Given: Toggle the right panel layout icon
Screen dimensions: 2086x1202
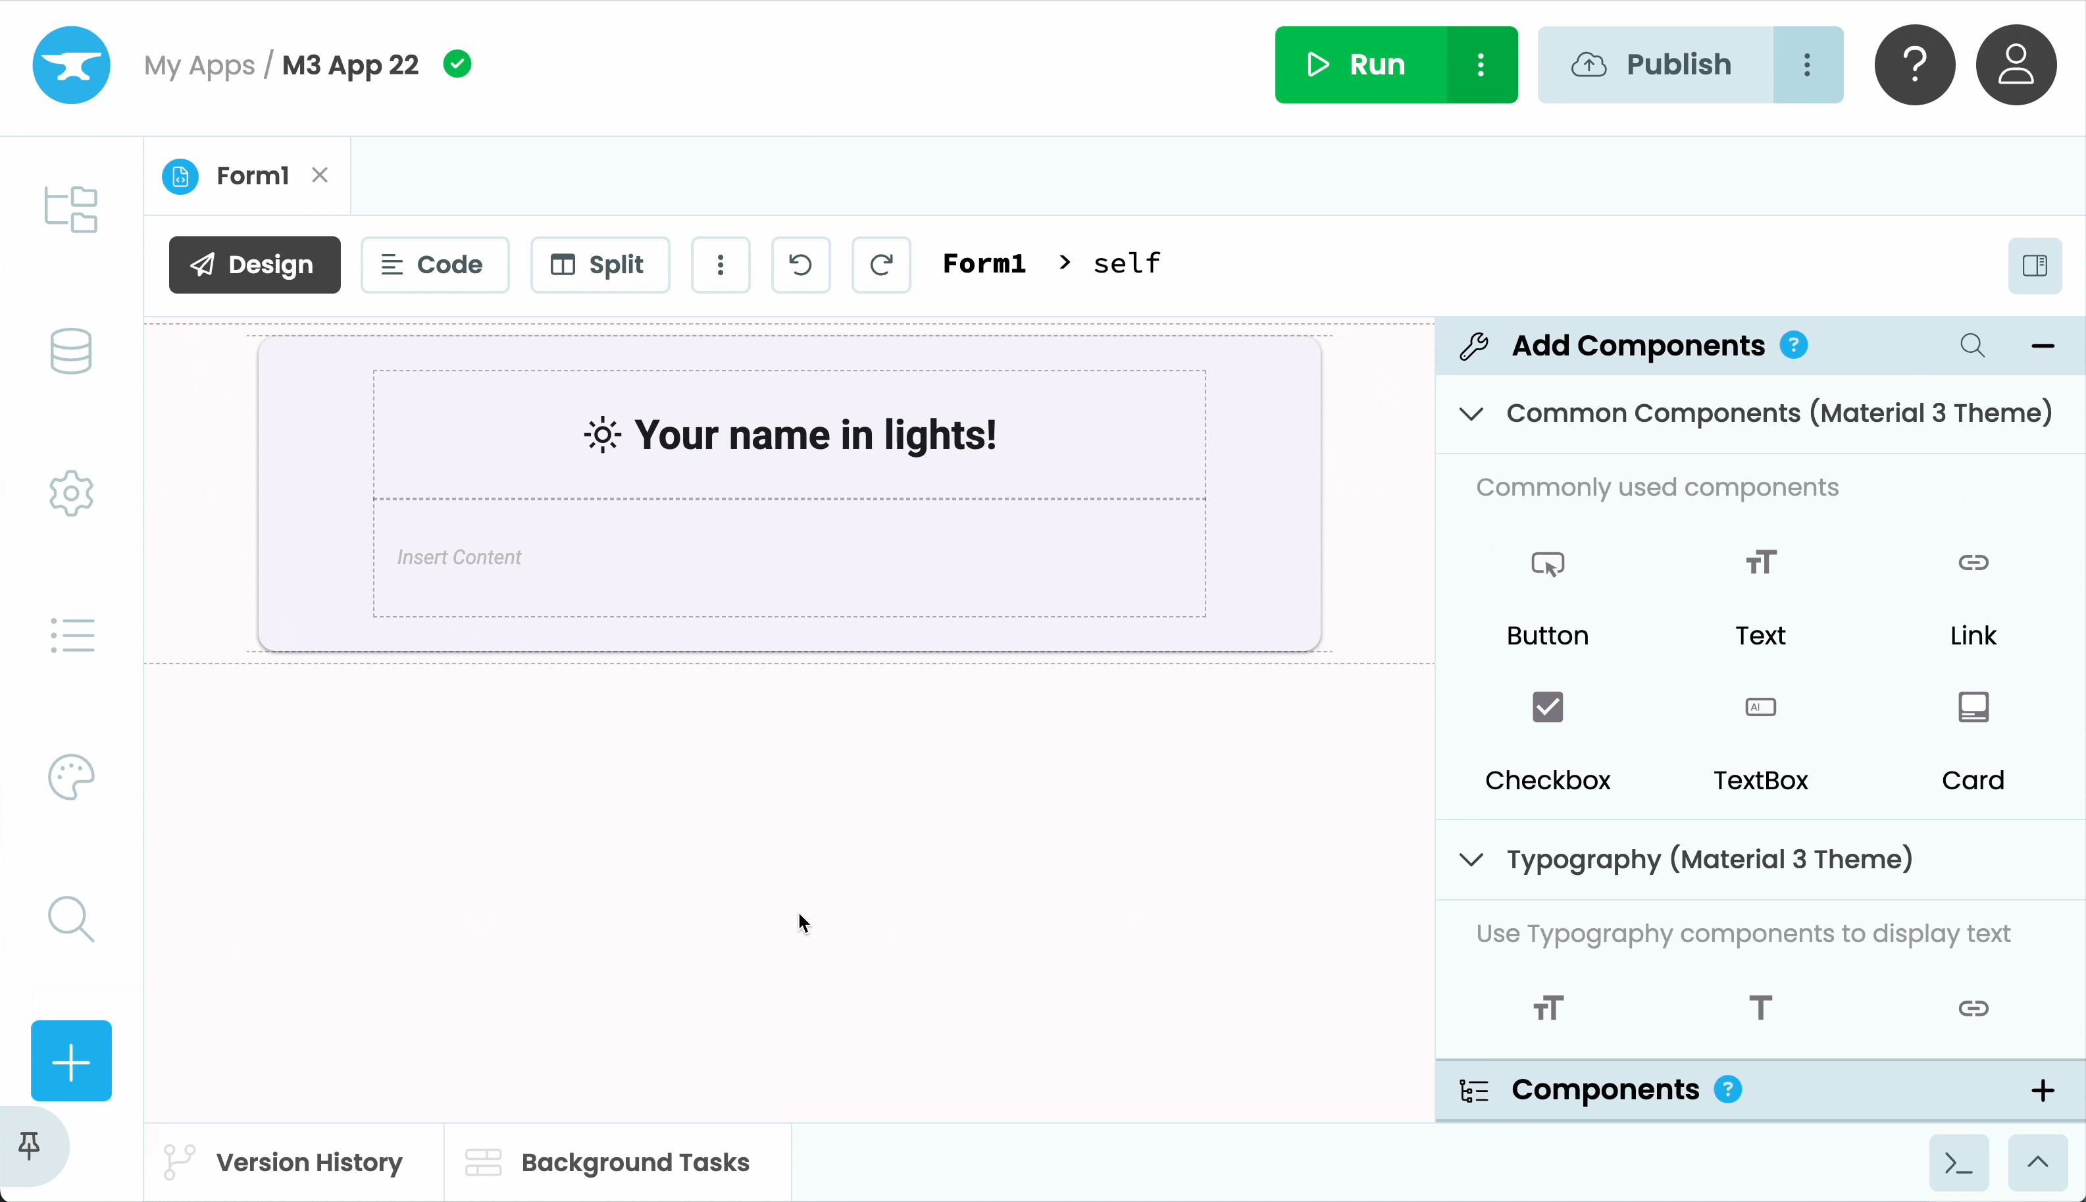Looking at the screenshot, I should point(2036,265).
